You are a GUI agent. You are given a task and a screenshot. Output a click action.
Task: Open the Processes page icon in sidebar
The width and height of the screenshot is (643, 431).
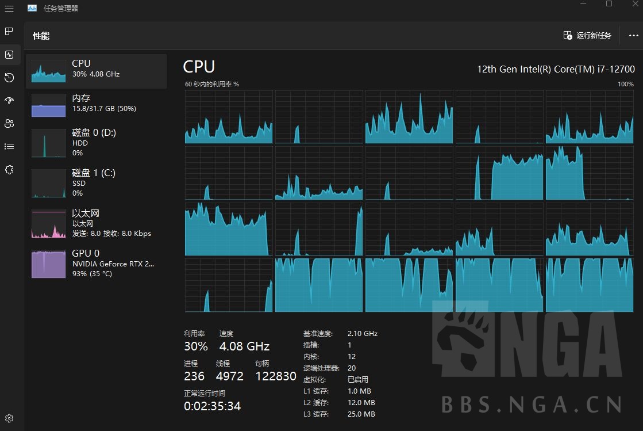pos(9,31)
